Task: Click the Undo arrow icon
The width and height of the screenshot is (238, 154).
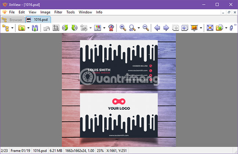Action: tap(47, 28)
